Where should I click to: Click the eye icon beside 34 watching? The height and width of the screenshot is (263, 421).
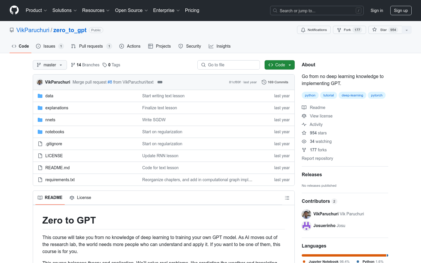(304, 141)
